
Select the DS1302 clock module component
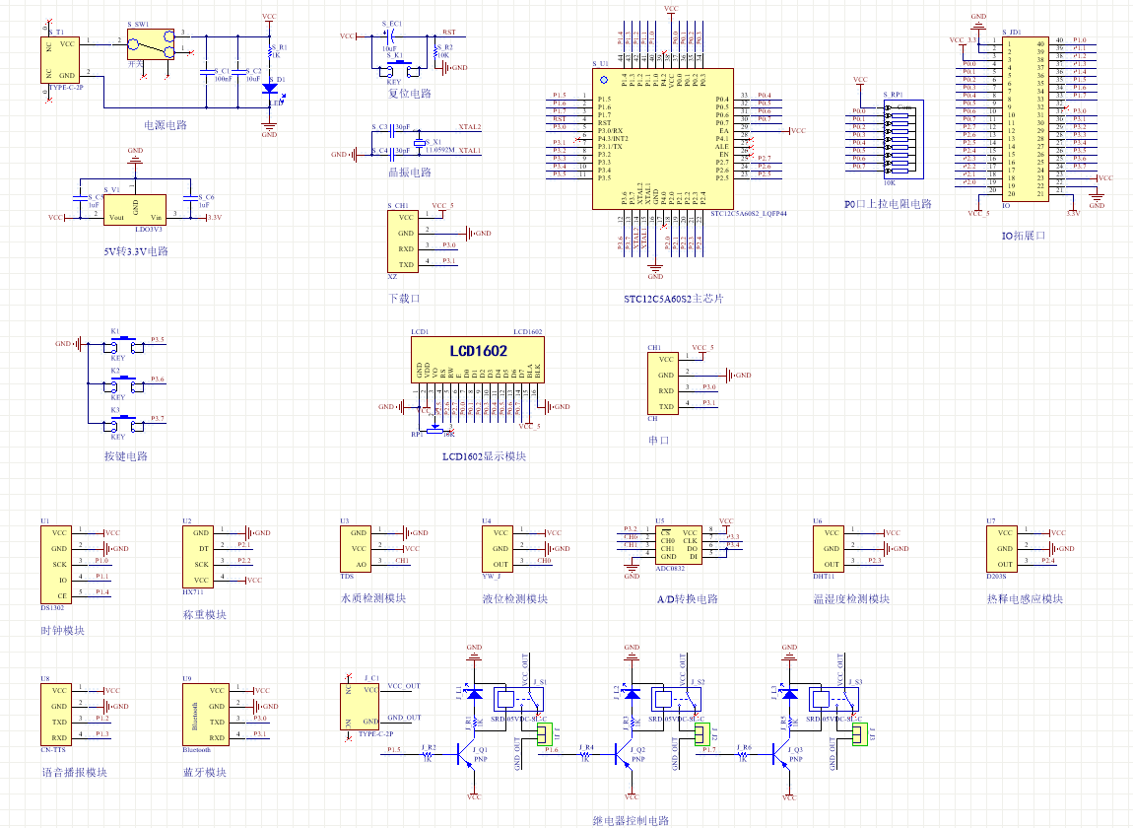(x=56, y=565)
